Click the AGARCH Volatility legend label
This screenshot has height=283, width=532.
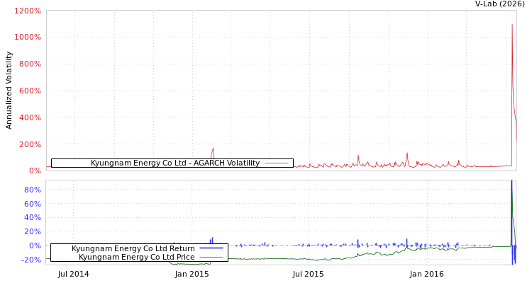pos(174,163)
